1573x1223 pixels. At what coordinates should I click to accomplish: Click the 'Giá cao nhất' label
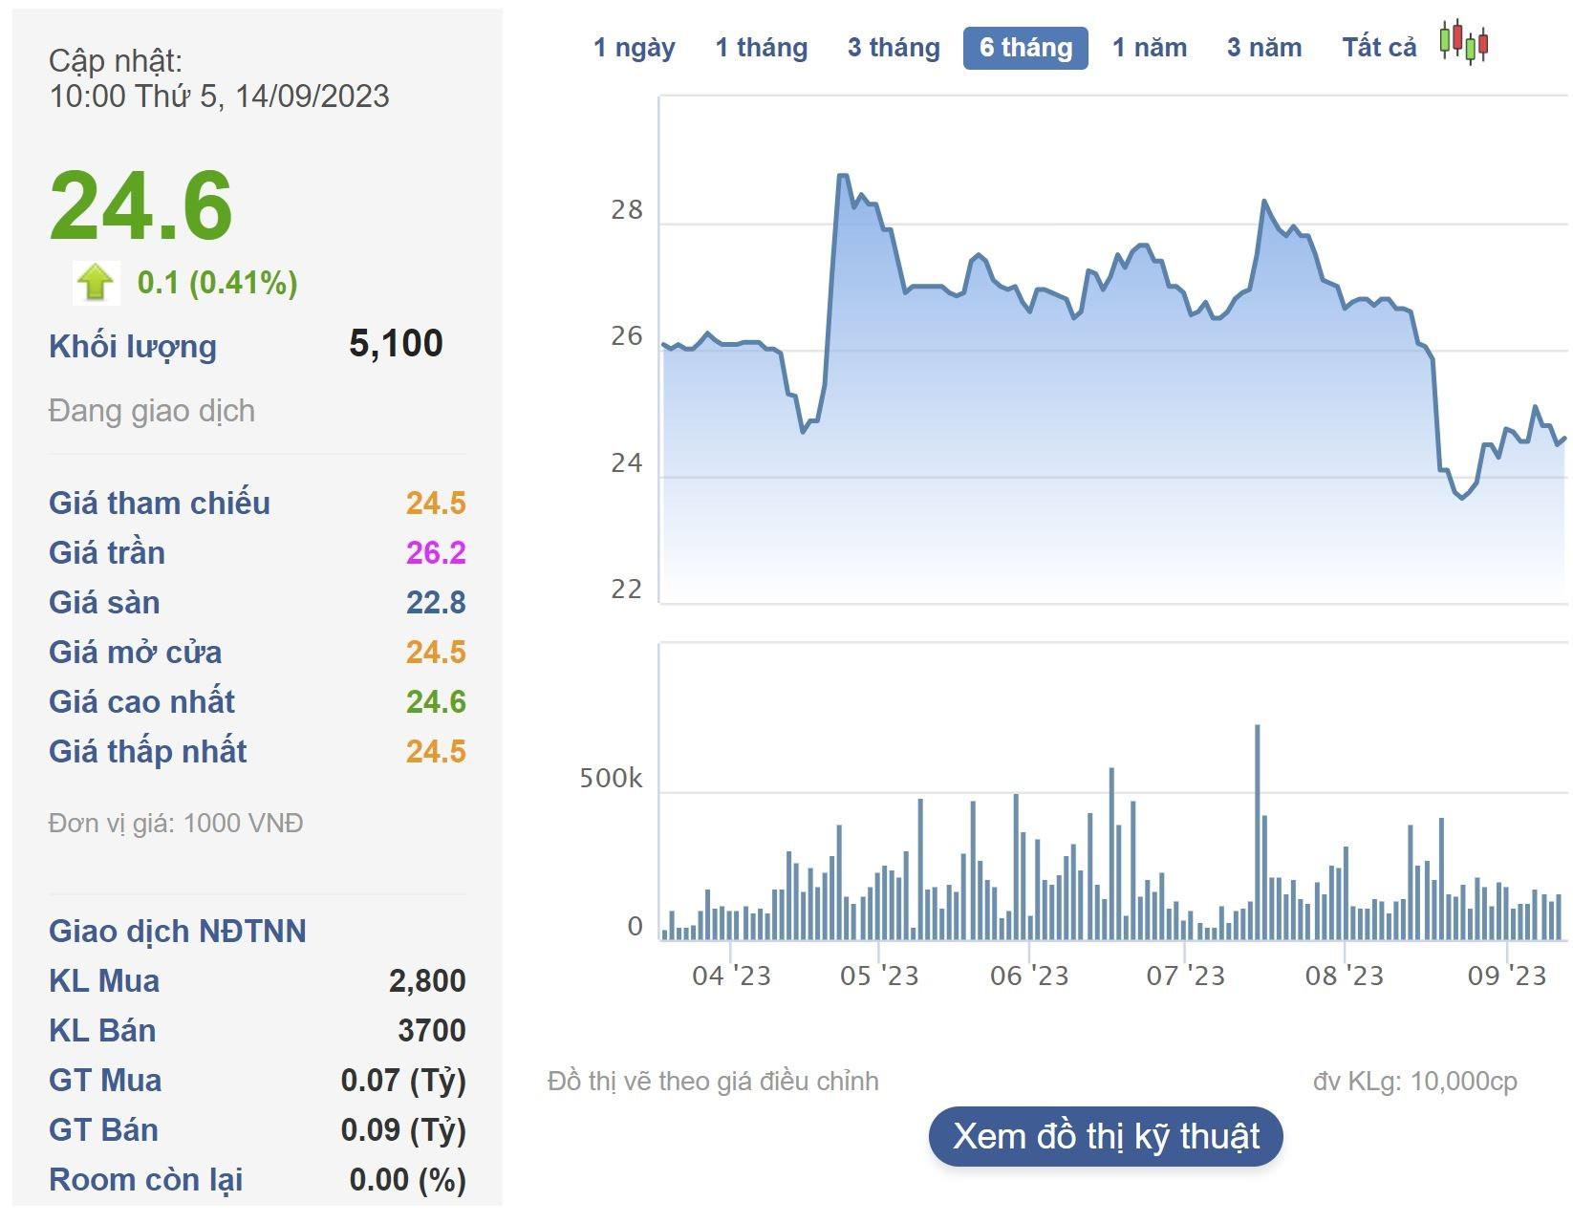pos(141,701)
